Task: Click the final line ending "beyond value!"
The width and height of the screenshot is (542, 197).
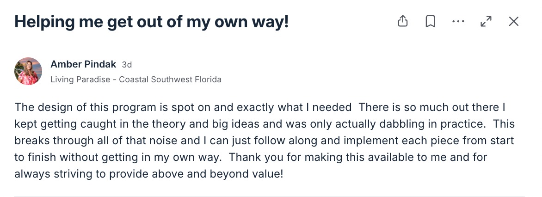Action: [x=148, y=174]
